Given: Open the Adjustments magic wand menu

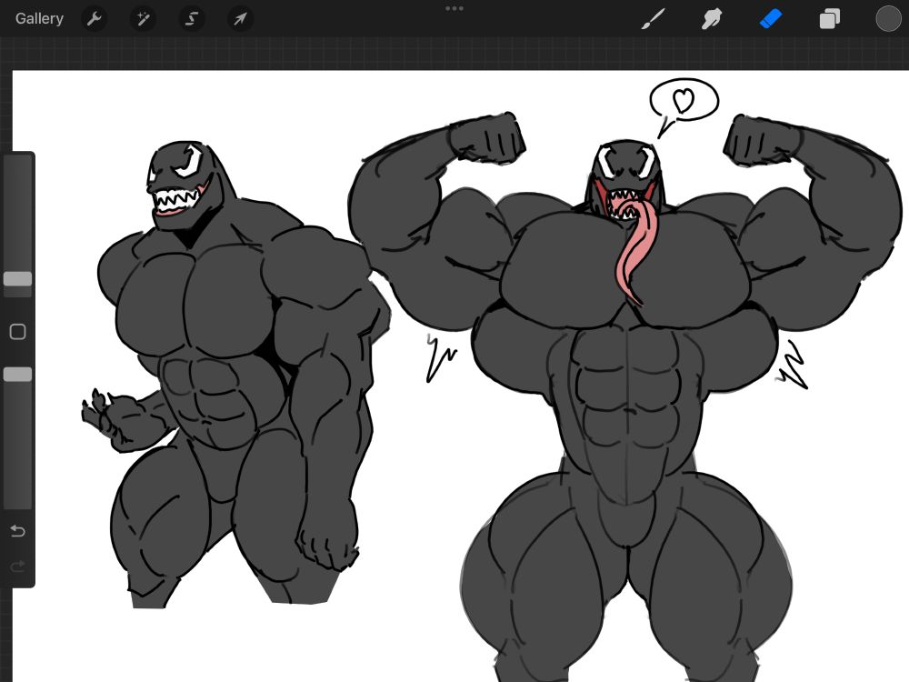Looking at the screenshot, I should [x=143, y=19].
